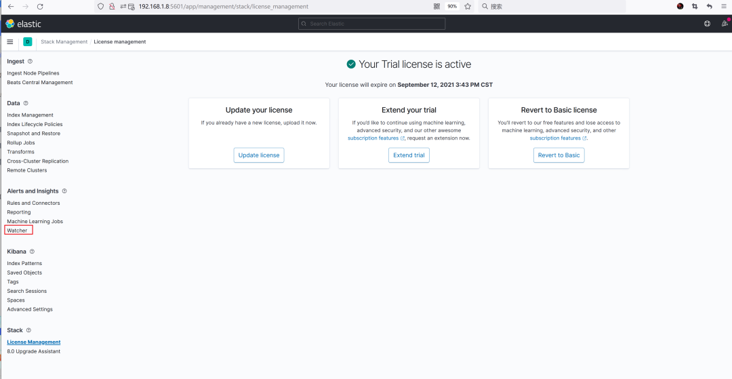Image resolution: width=732 pixels, height=379 pixels.
Task: Open Reporting page
Action: coord(19,212)
